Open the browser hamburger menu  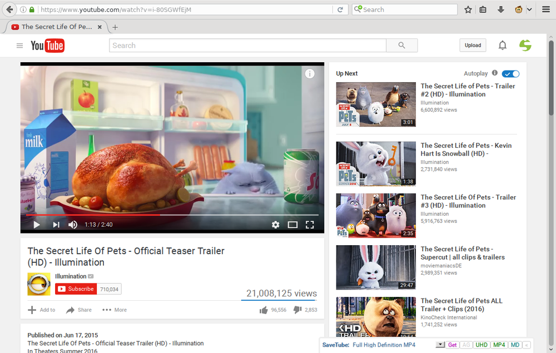pyautogui.click(x=546, y=9)
